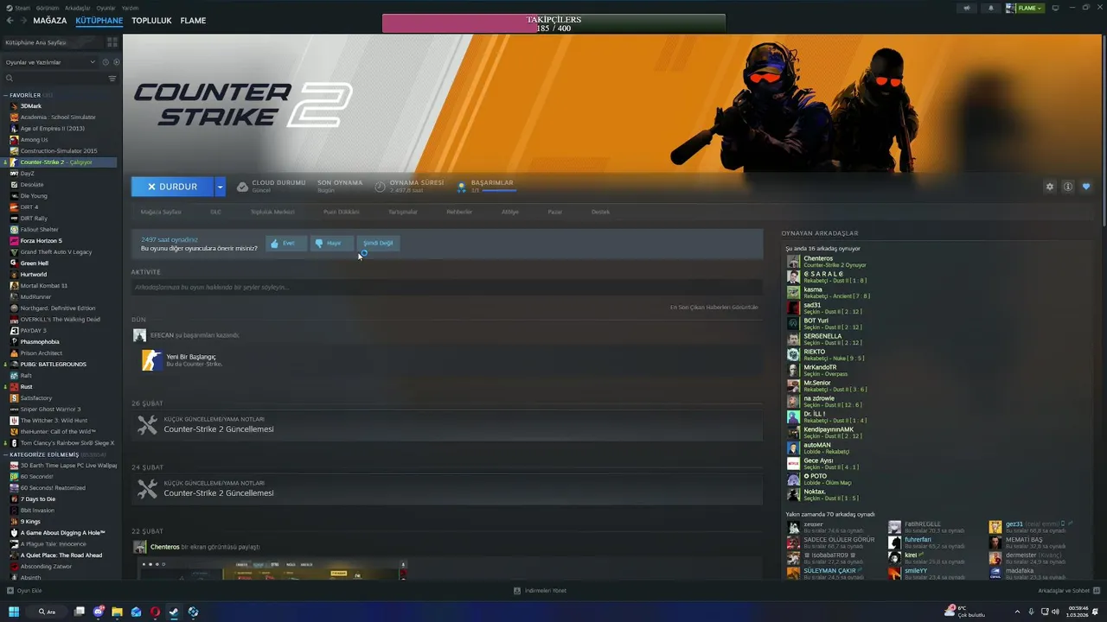
Task: Open the FLAME account dropdown
Action: click(1025, 8)
